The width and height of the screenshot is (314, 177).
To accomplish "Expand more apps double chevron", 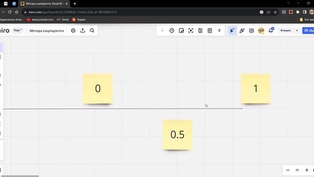I will click(x=219, y=30).
